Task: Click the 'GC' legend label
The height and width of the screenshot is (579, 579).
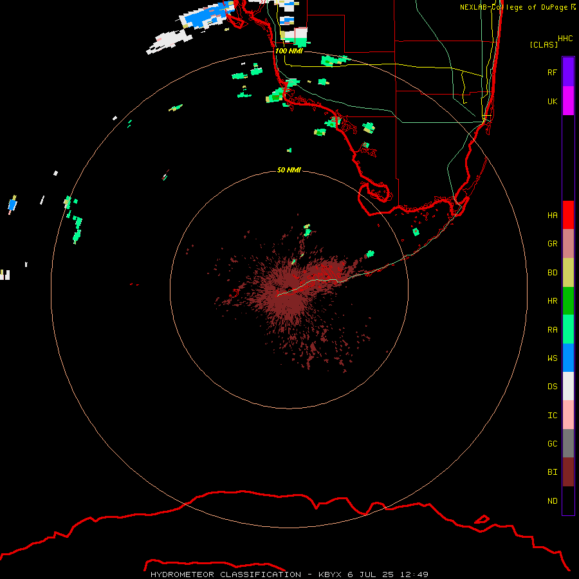Action: (x=552, y=443)
